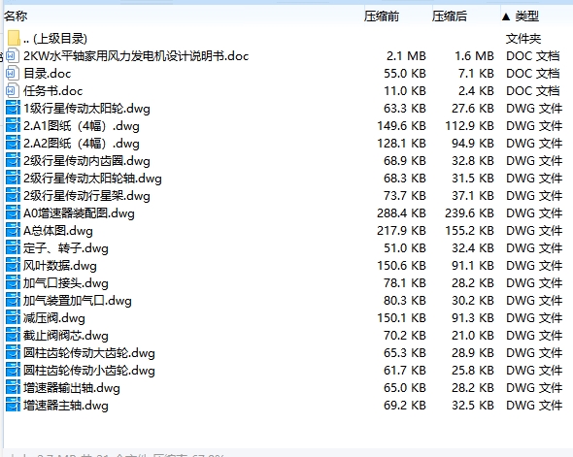
Task: Click the 239.6 KB compressed size cell
Action: (470, 213)
